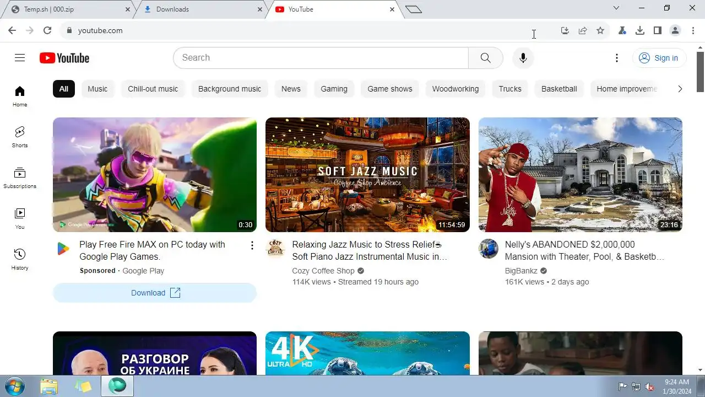Open more options on Free Fire ad
The height and width of the screenshot is (397, 705).
252,245
